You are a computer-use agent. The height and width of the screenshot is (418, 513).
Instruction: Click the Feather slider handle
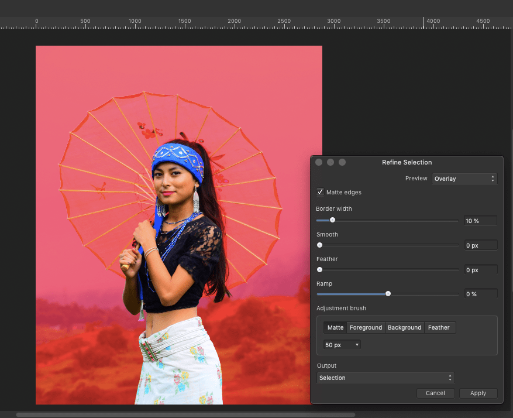pos(319,270)
